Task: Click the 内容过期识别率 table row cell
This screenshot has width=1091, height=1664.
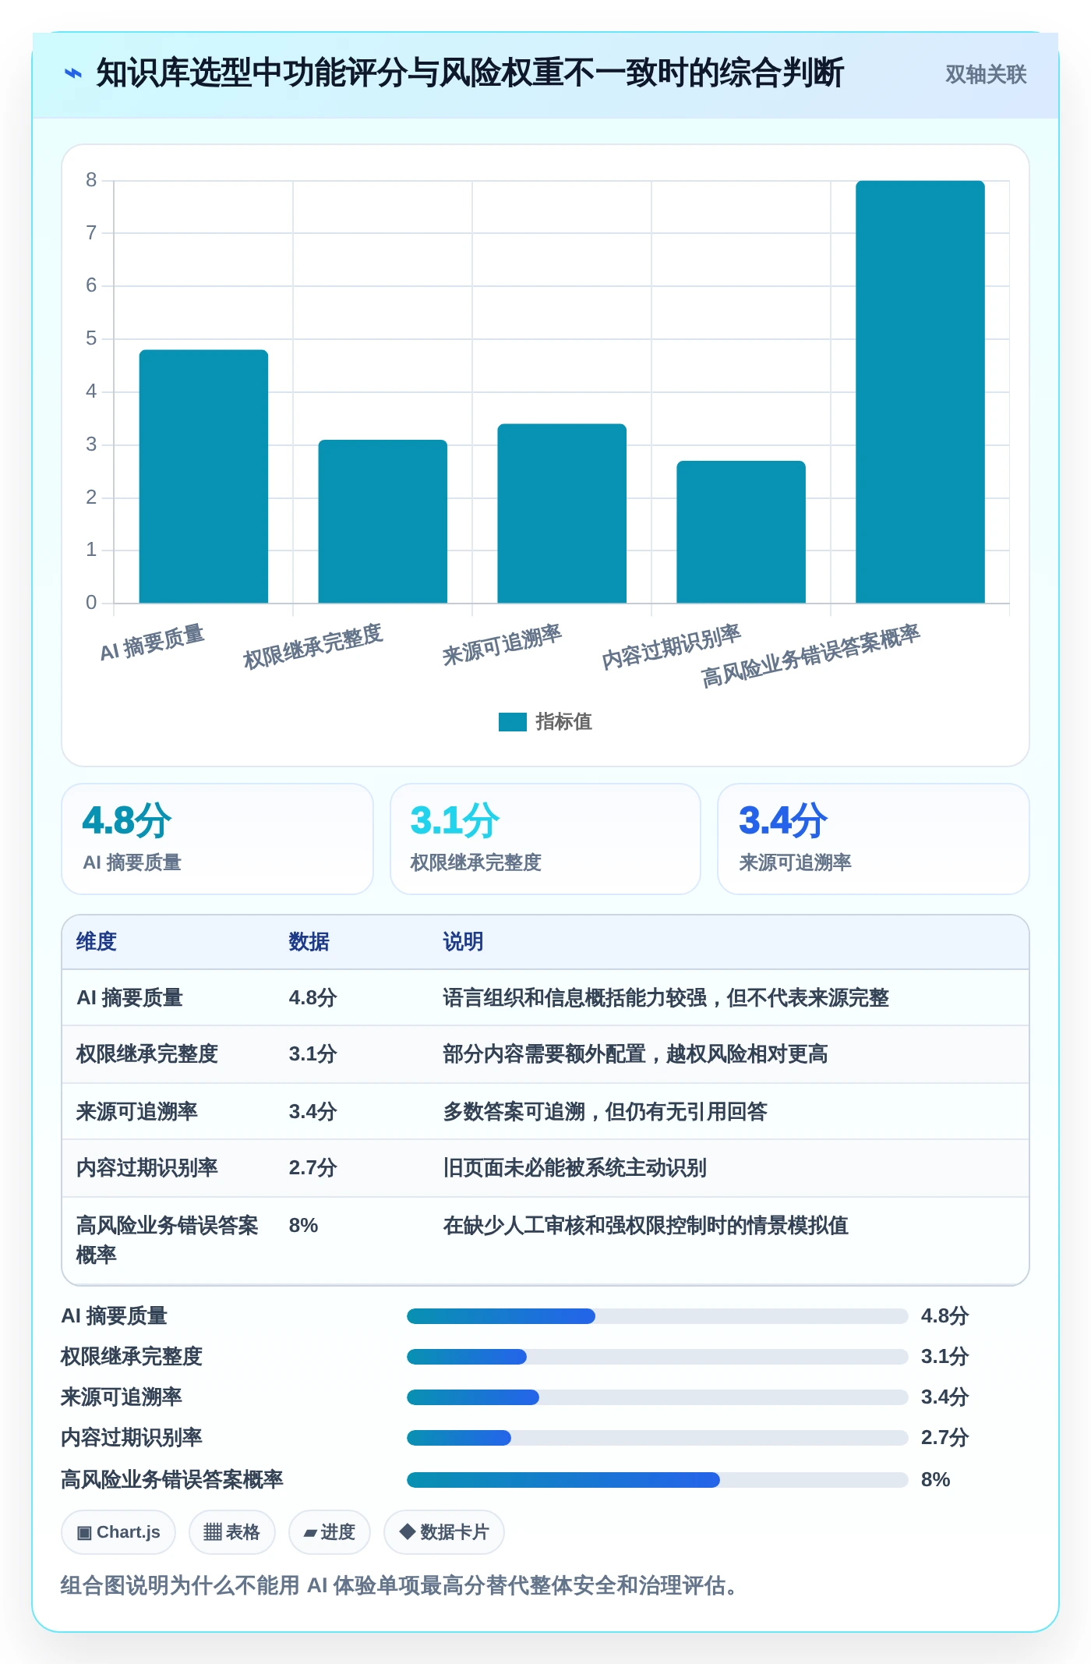Action: point(147,1168)
